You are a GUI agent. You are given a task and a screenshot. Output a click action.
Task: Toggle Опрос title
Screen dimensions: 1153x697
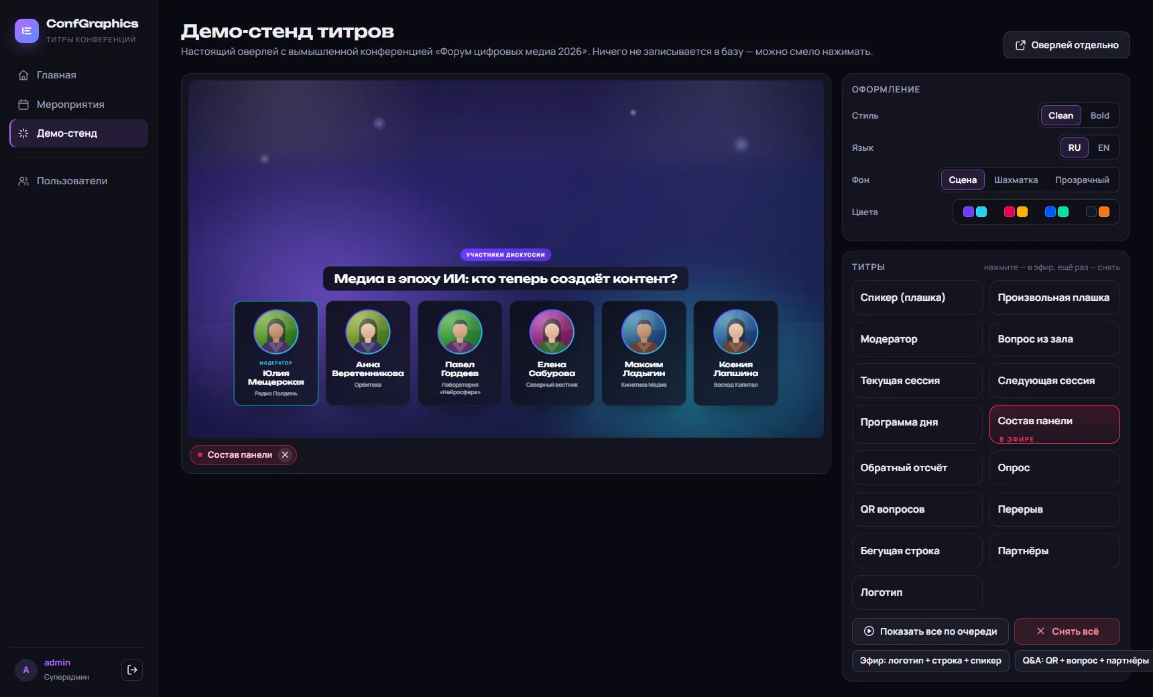pyautogui.click(x=1054, y=468)
